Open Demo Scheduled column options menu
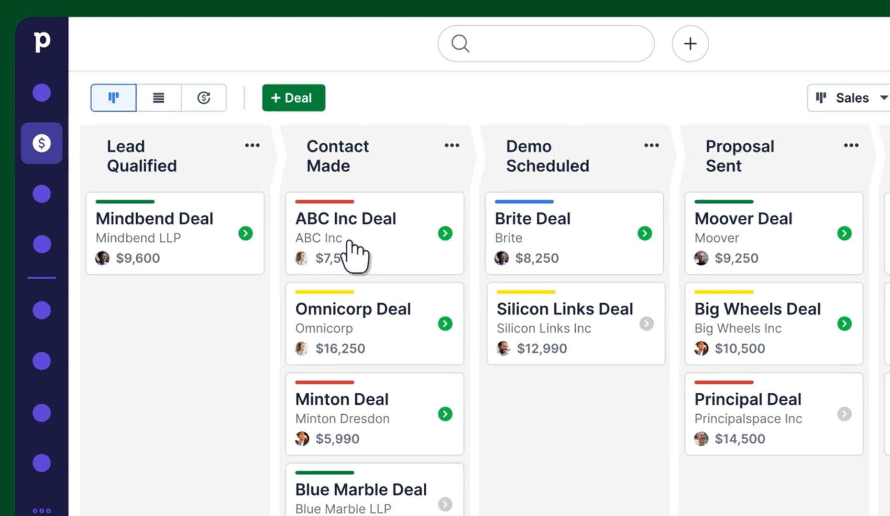This screenshot has height=516, width=890. (x=651, y=145)
